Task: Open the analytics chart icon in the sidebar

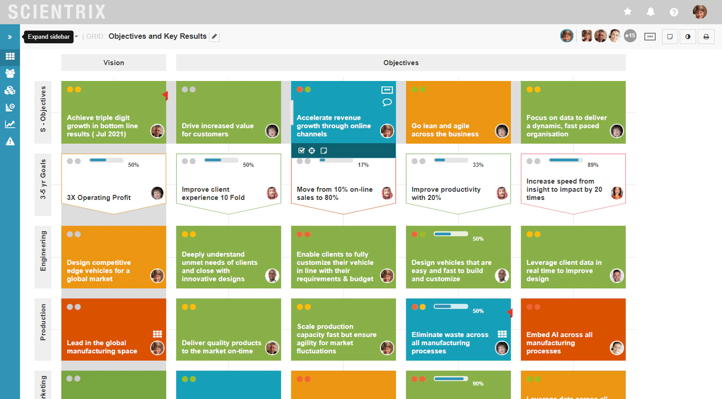Action: point(10,124)
